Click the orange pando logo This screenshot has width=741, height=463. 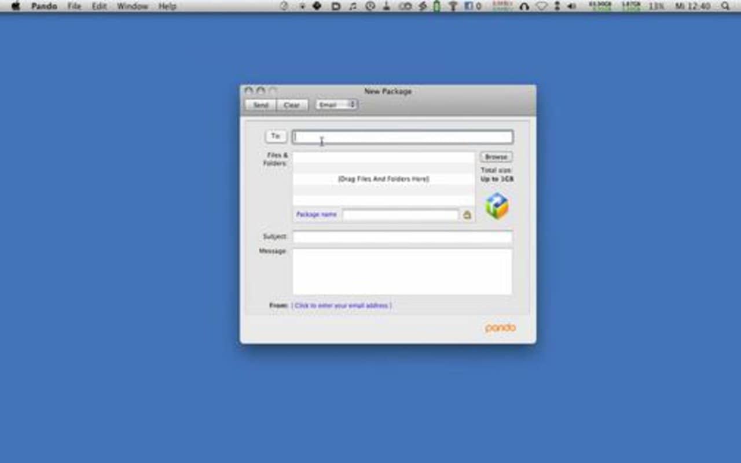[500, 328]
